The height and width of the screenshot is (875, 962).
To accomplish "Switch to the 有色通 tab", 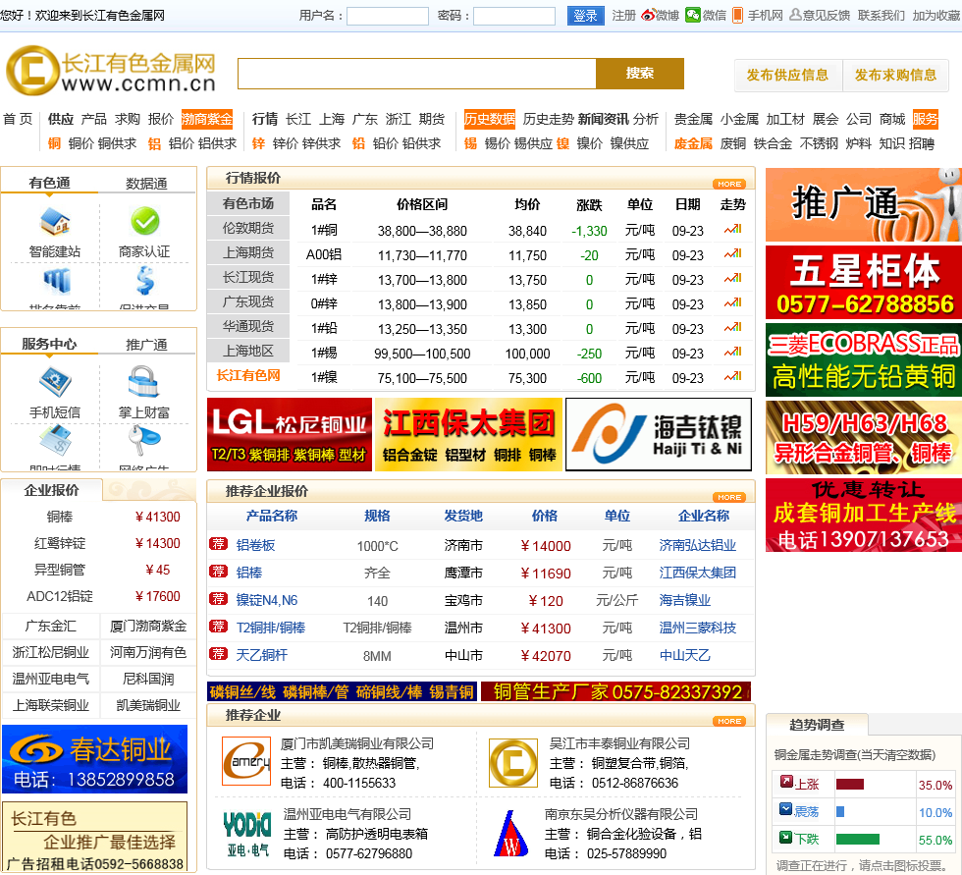I will tap(50, 183).
